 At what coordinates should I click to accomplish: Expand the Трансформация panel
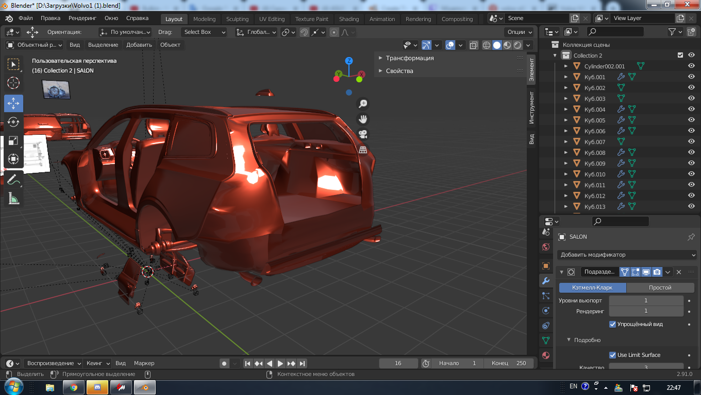tap(409, 58)
